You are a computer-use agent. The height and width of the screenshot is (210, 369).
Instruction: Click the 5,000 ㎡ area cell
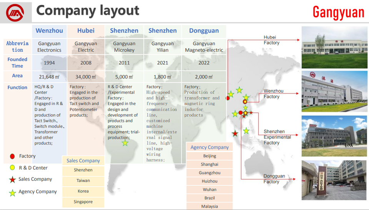[124, 77]
